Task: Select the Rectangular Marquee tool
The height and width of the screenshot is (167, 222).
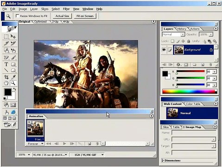Action: pyautogui.click(x=6, y=37)
